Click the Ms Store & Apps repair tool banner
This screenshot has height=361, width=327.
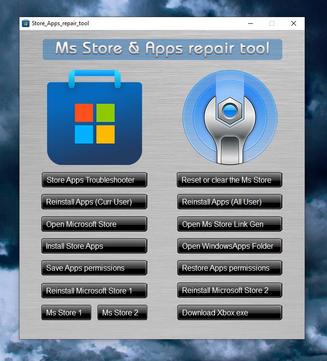click(163, 49)
